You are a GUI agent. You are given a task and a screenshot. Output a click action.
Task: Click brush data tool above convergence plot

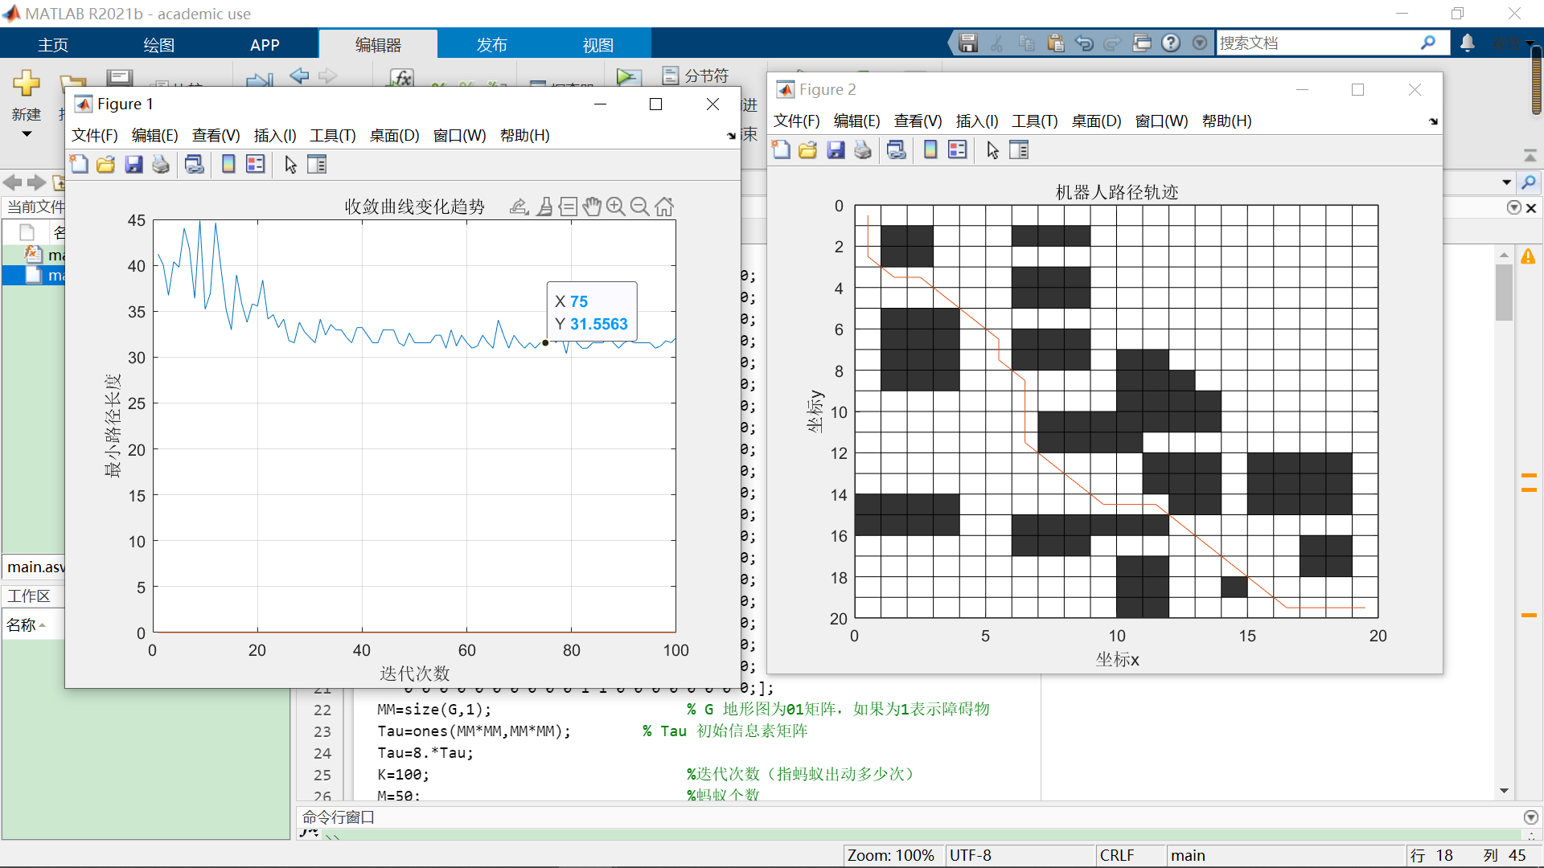coord(544,207)
